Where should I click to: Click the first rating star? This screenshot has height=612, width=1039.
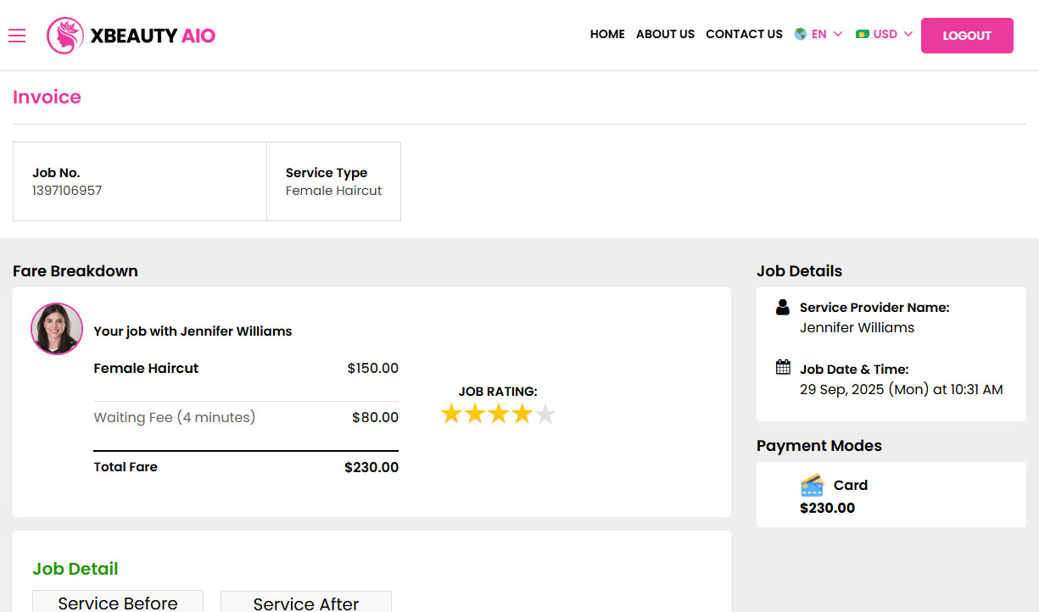(451, 414)
